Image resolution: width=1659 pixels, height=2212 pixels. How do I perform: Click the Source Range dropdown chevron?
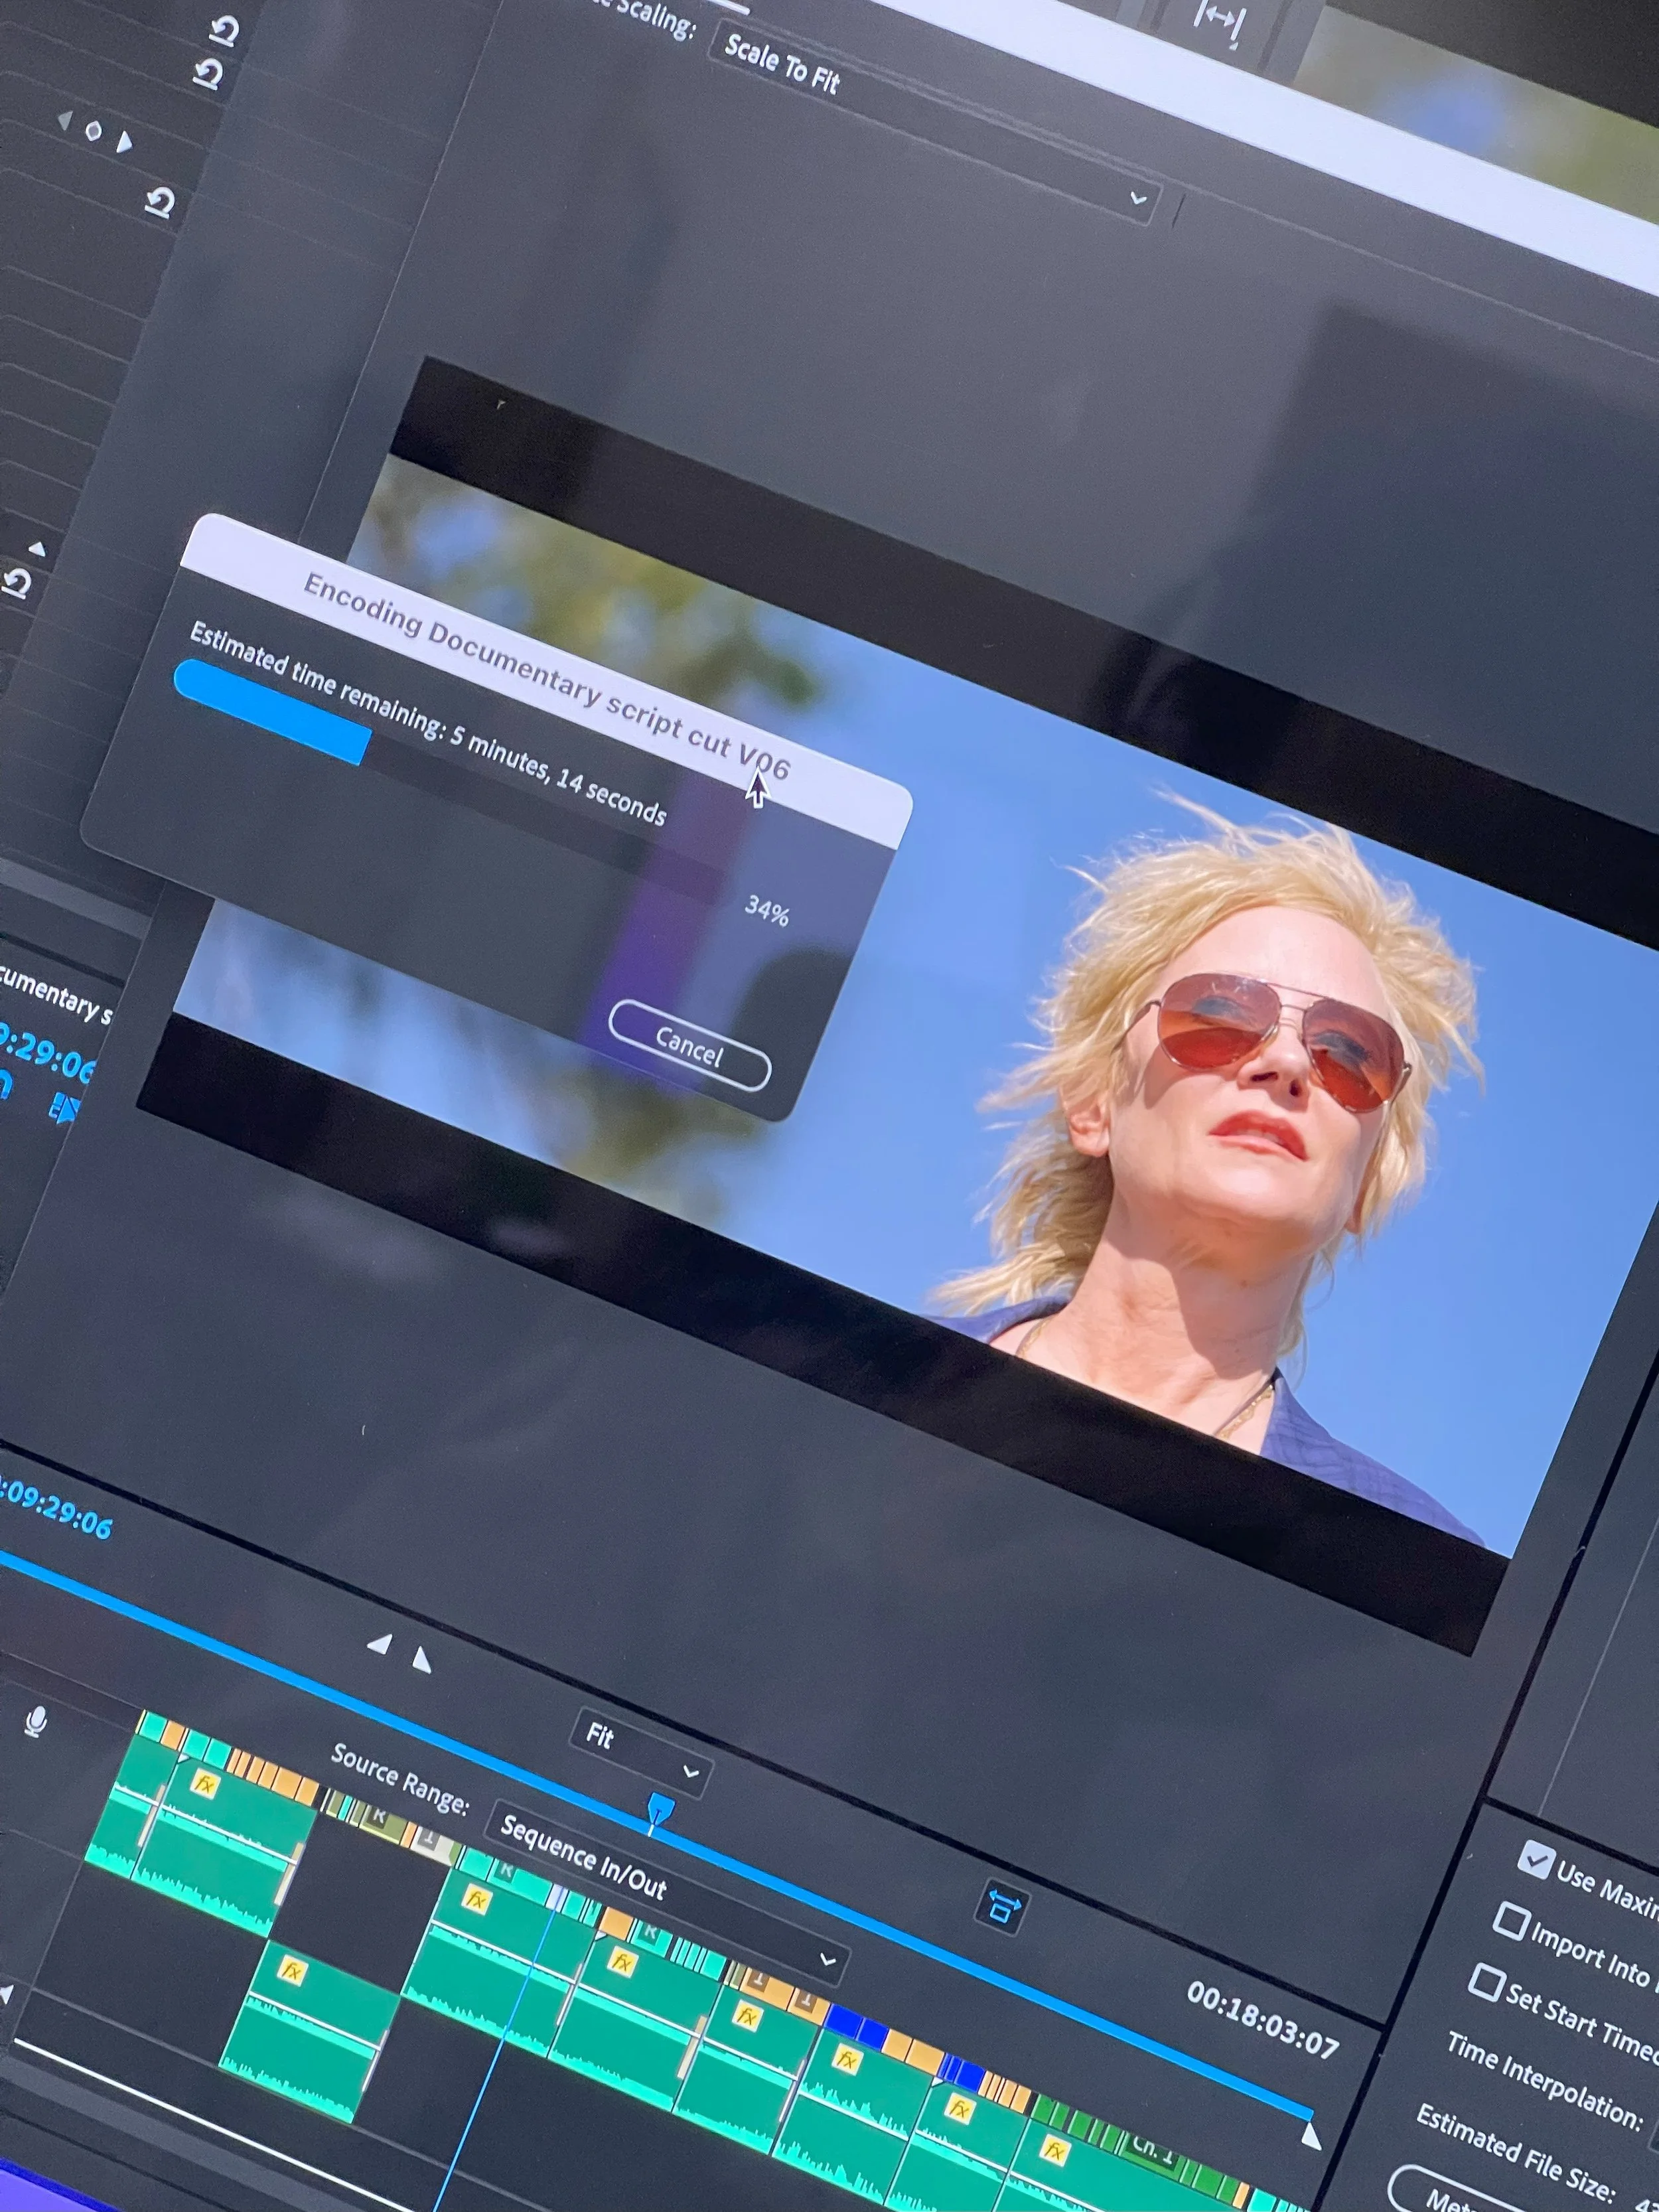coord(828,1959)
